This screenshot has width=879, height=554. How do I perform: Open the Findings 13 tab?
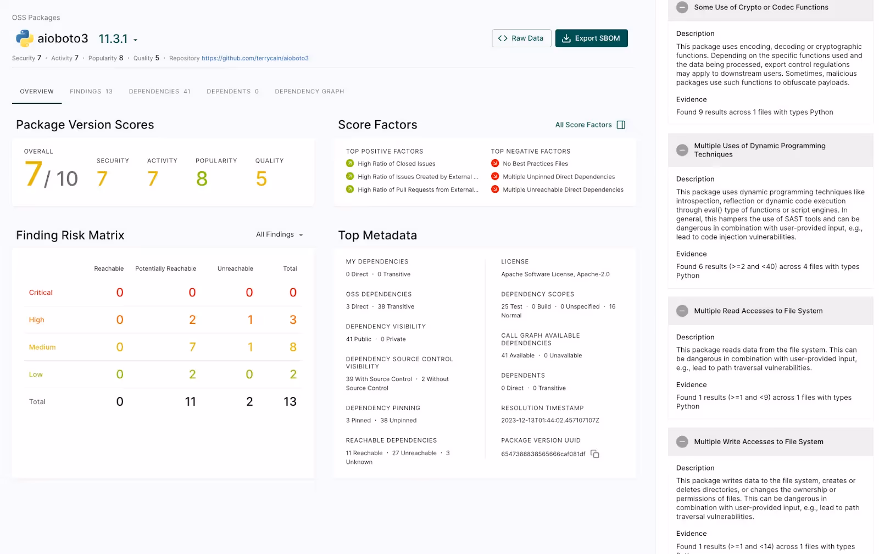click(x=91, y=92)
